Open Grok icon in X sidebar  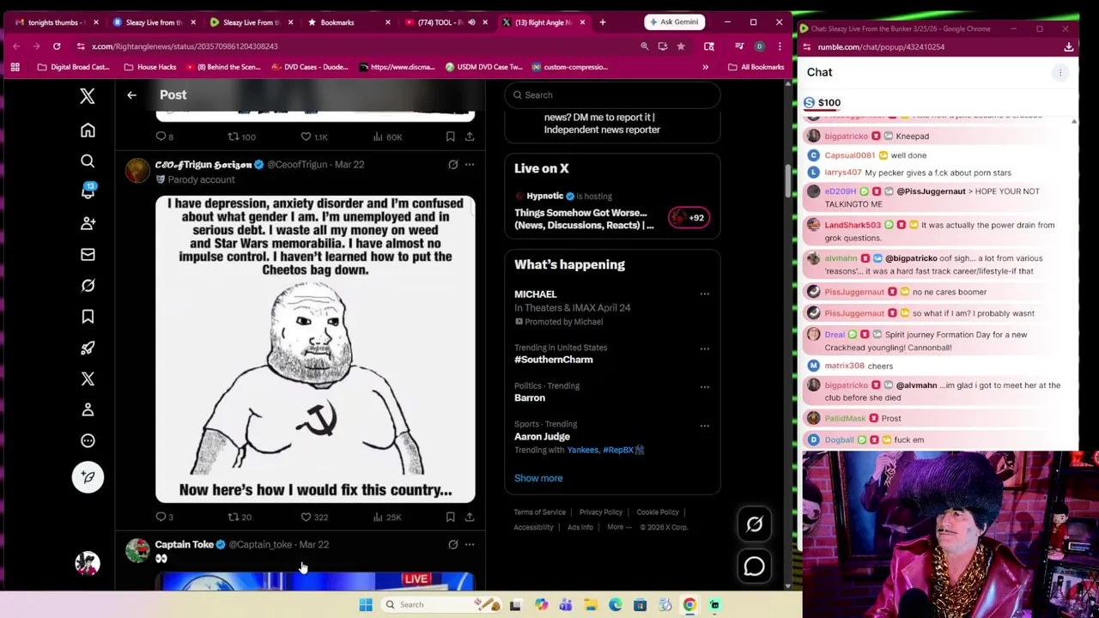(x=88, y=285)
